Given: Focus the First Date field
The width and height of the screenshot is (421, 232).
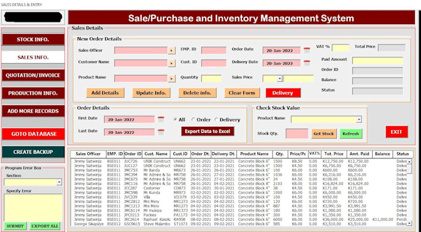Looking at the screenshot, I should [x=129, y=119].
